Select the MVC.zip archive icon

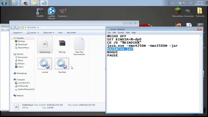[x=62, y=45]
